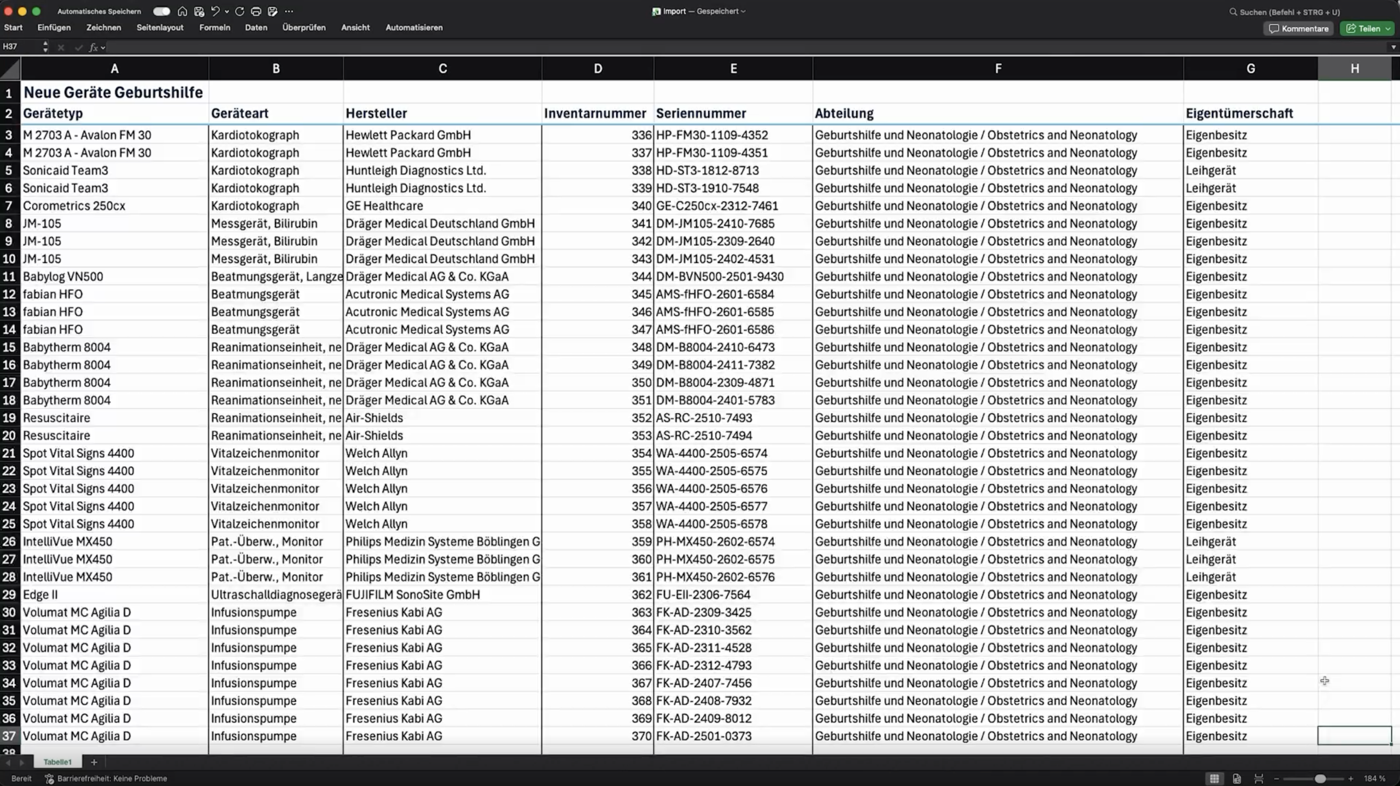Click the save icon in quick access toolbar
The width and height of the screenshot is (1400, 786).
click(x=199, y=11)
